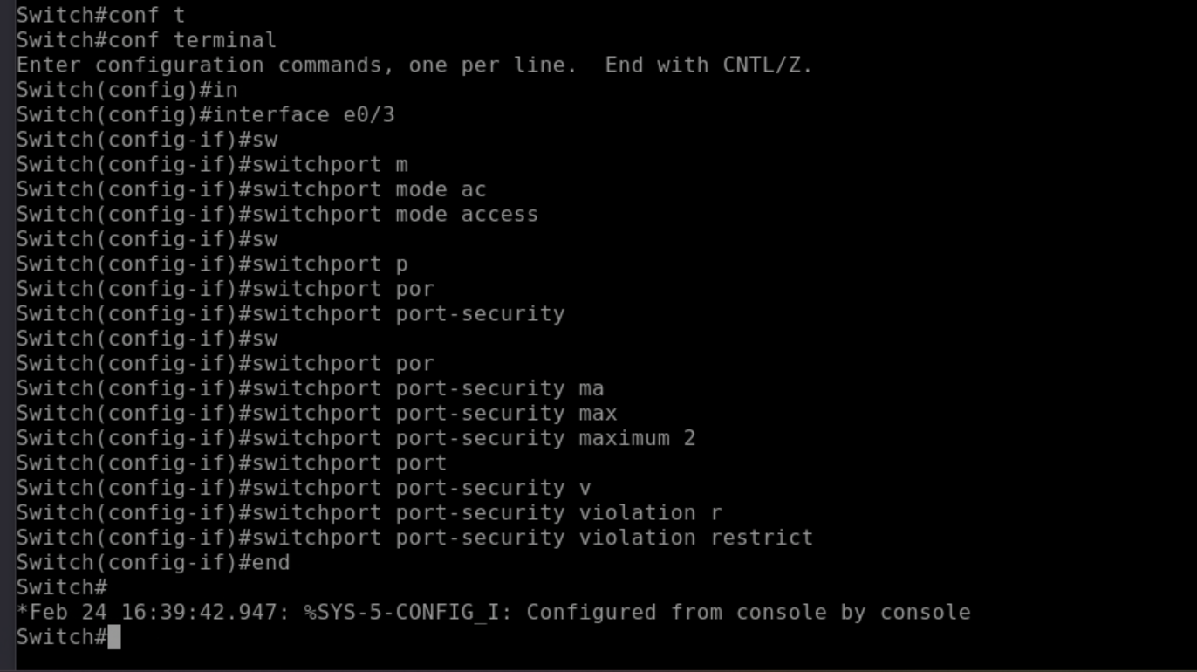The height and width of the screenshot is (672, 1197).
Task: Click 'Configured from console by console' text
Action: [748, 613]
